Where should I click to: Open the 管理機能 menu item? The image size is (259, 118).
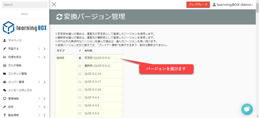pos(14,98)
